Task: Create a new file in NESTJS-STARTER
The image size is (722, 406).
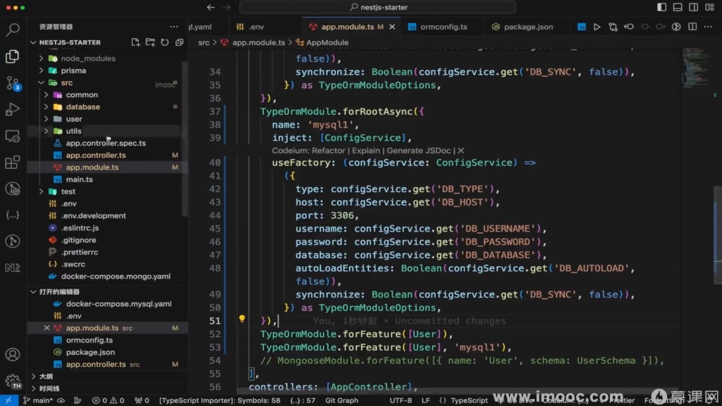Action: [135, 42]
